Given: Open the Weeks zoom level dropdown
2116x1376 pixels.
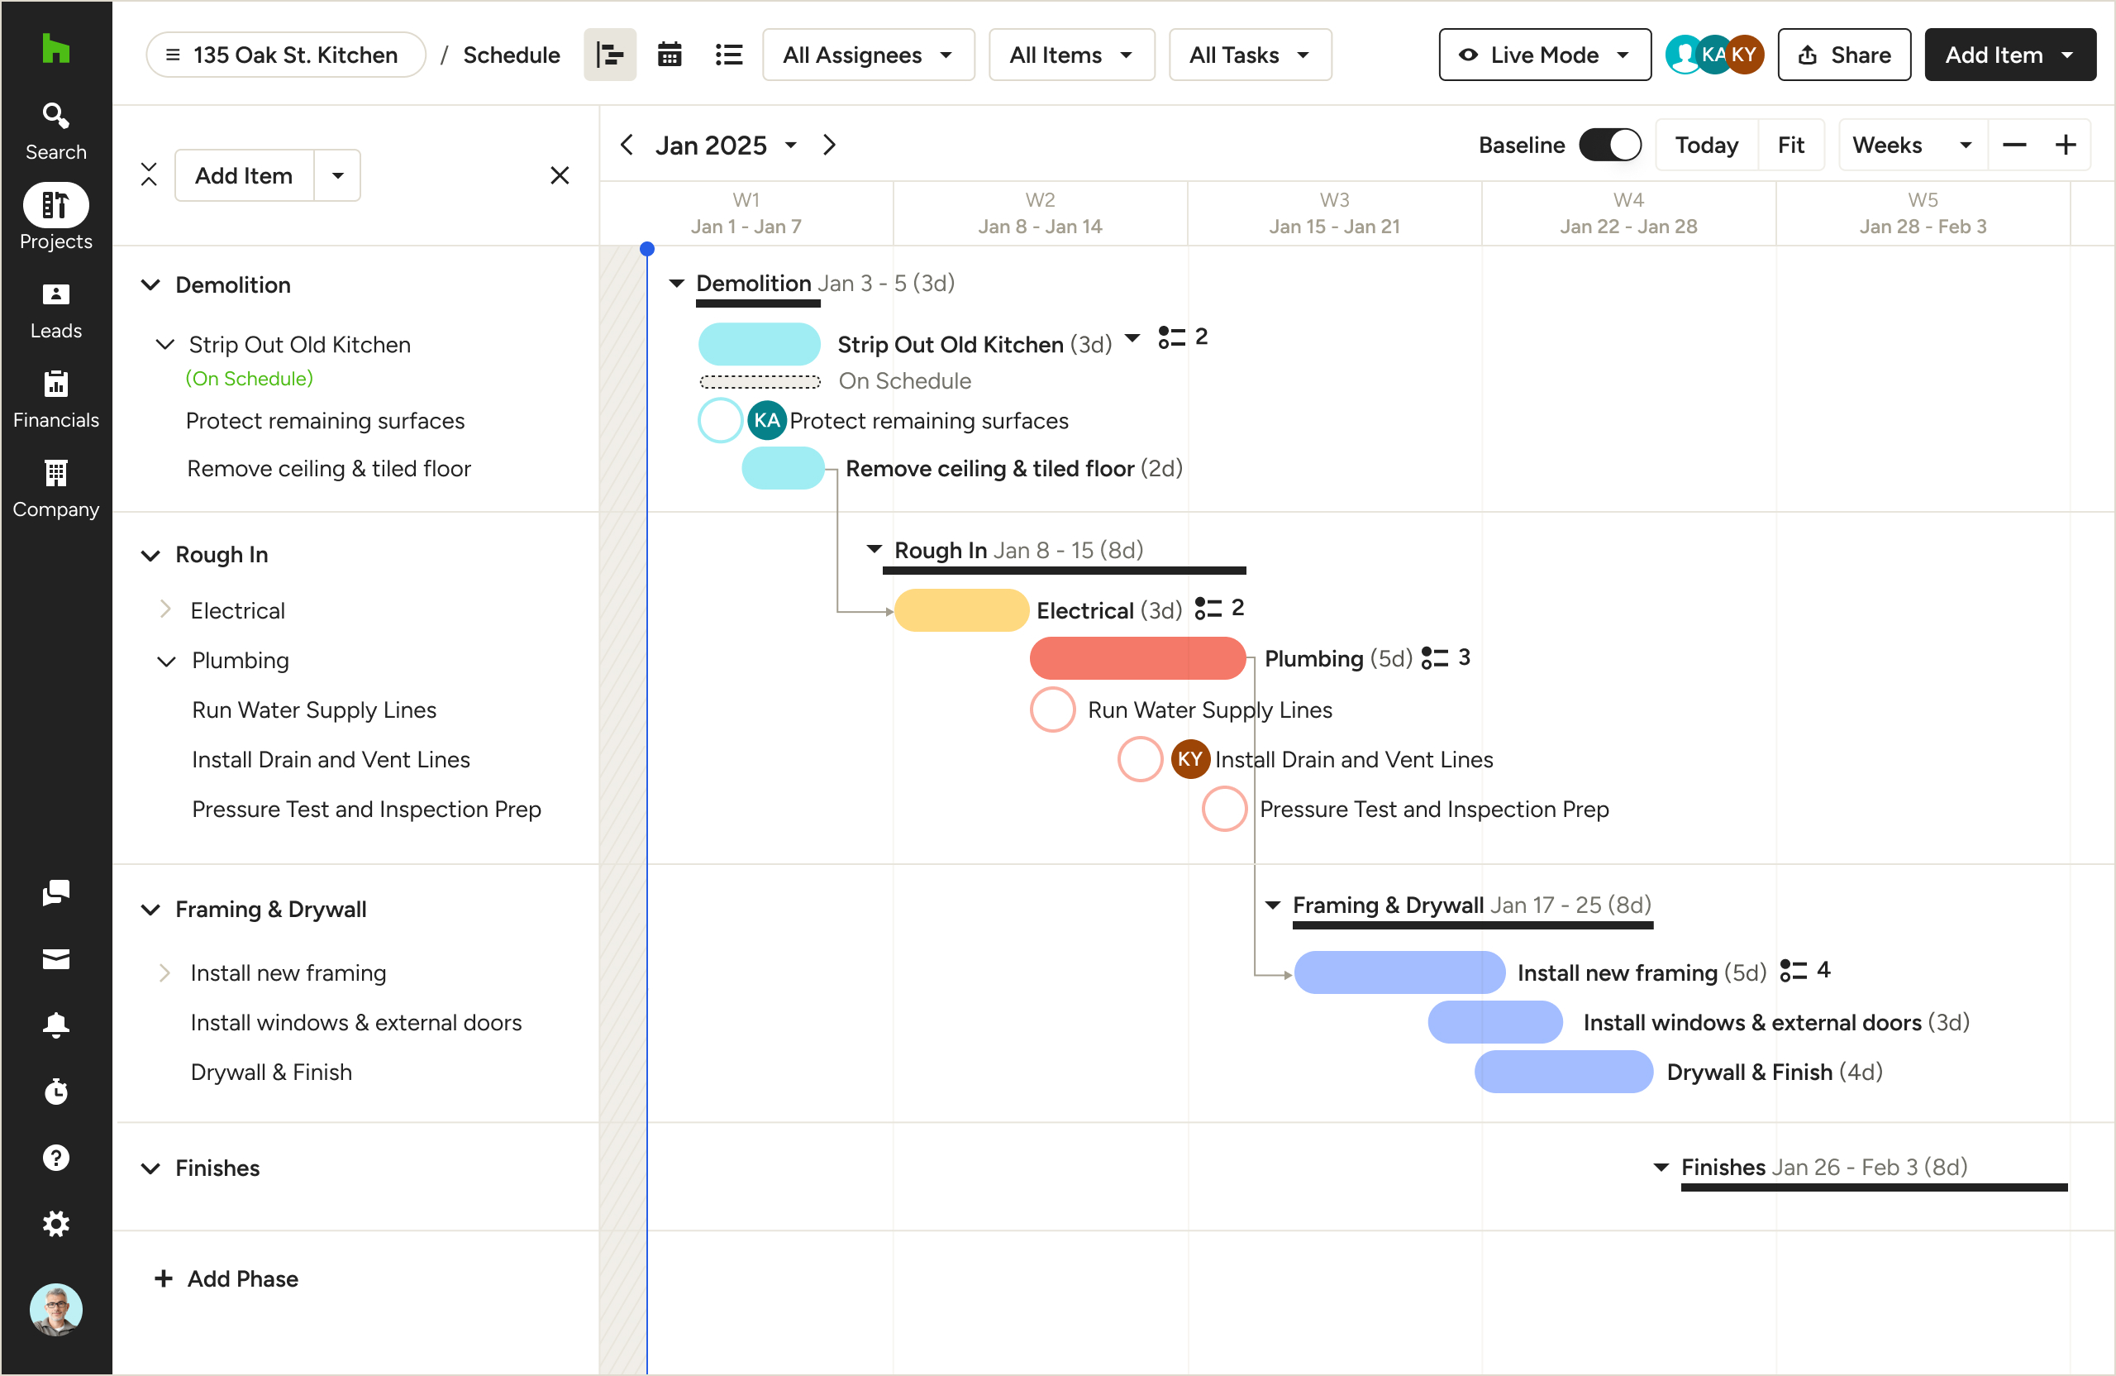Looking at the screenshot, I should click(1911, 145).
